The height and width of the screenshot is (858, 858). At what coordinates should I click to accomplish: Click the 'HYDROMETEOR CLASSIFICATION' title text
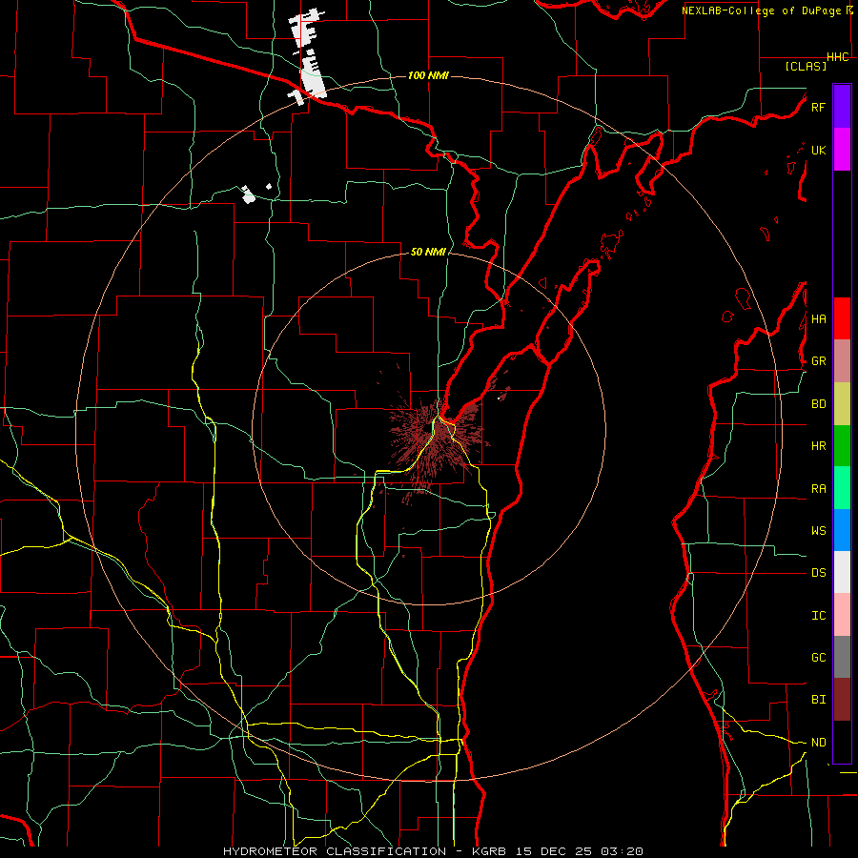point(335,851)
